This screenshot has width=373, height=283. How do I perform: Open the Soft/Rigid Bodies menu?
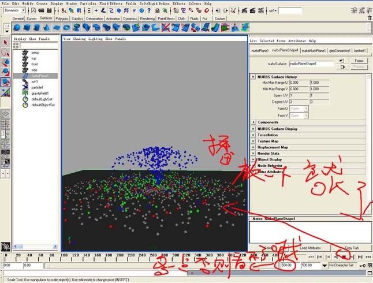154,3
